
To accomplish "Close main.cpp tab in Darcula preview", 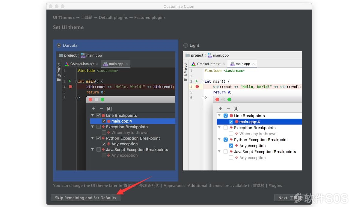I will coord(127,64).
